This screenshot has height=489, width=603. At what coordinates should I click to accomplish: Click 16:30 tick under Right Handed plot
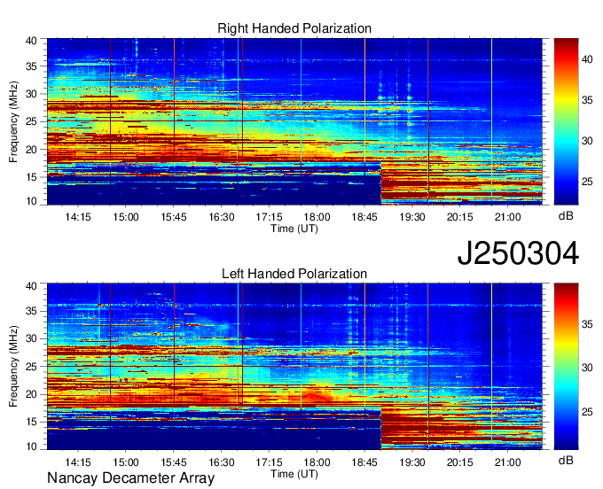[x=222, y=217]
